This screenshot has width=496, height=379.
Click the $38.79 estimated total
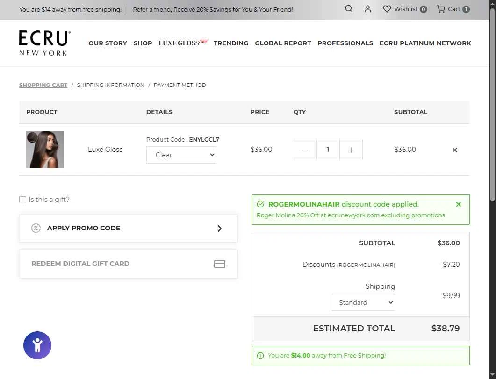coord(446,329)
